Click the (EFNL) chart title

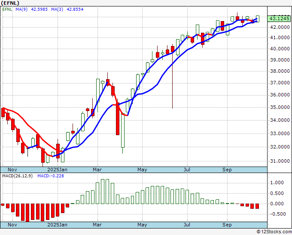(x=10, y=3)
